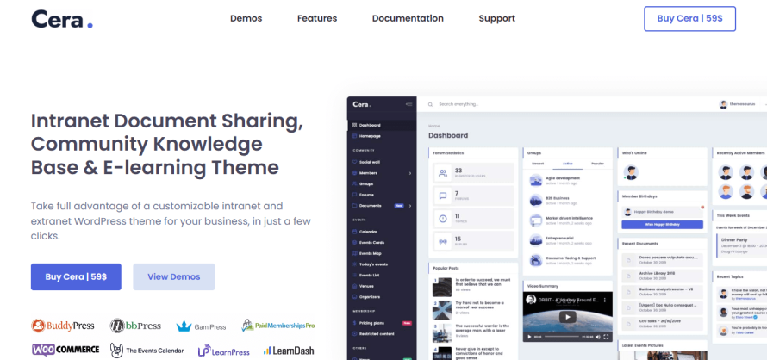767x360 pixels.
Task: Expand the Documents submenu chevron
Action: 410,206
